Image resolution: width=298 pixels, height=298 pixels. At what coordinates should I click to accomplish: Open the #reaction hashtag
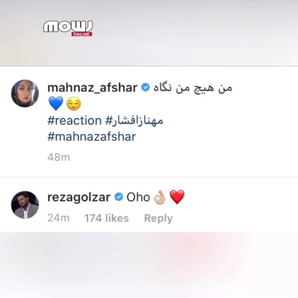(x=74, y=121)
